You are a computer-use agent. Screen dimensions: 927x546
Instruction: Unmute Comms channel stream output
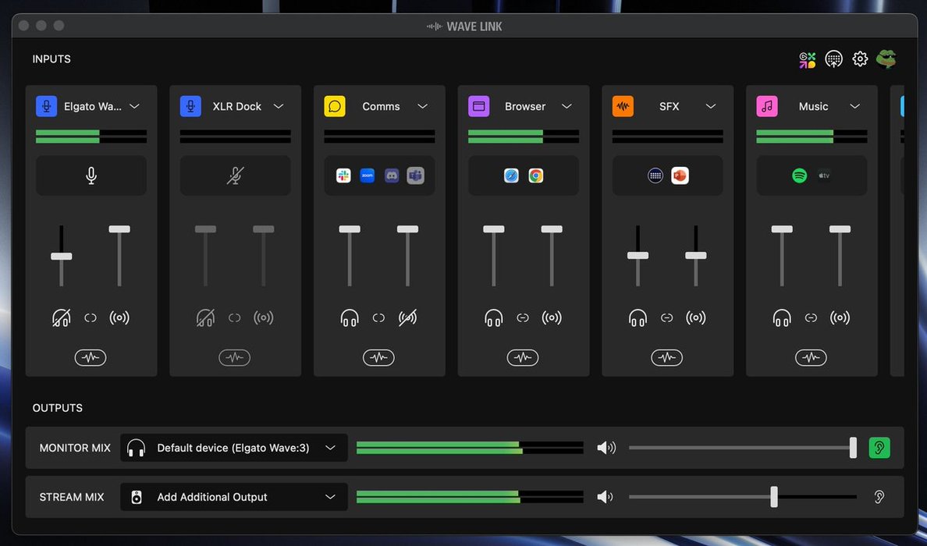pyautogui.click(x=407, y=317)
